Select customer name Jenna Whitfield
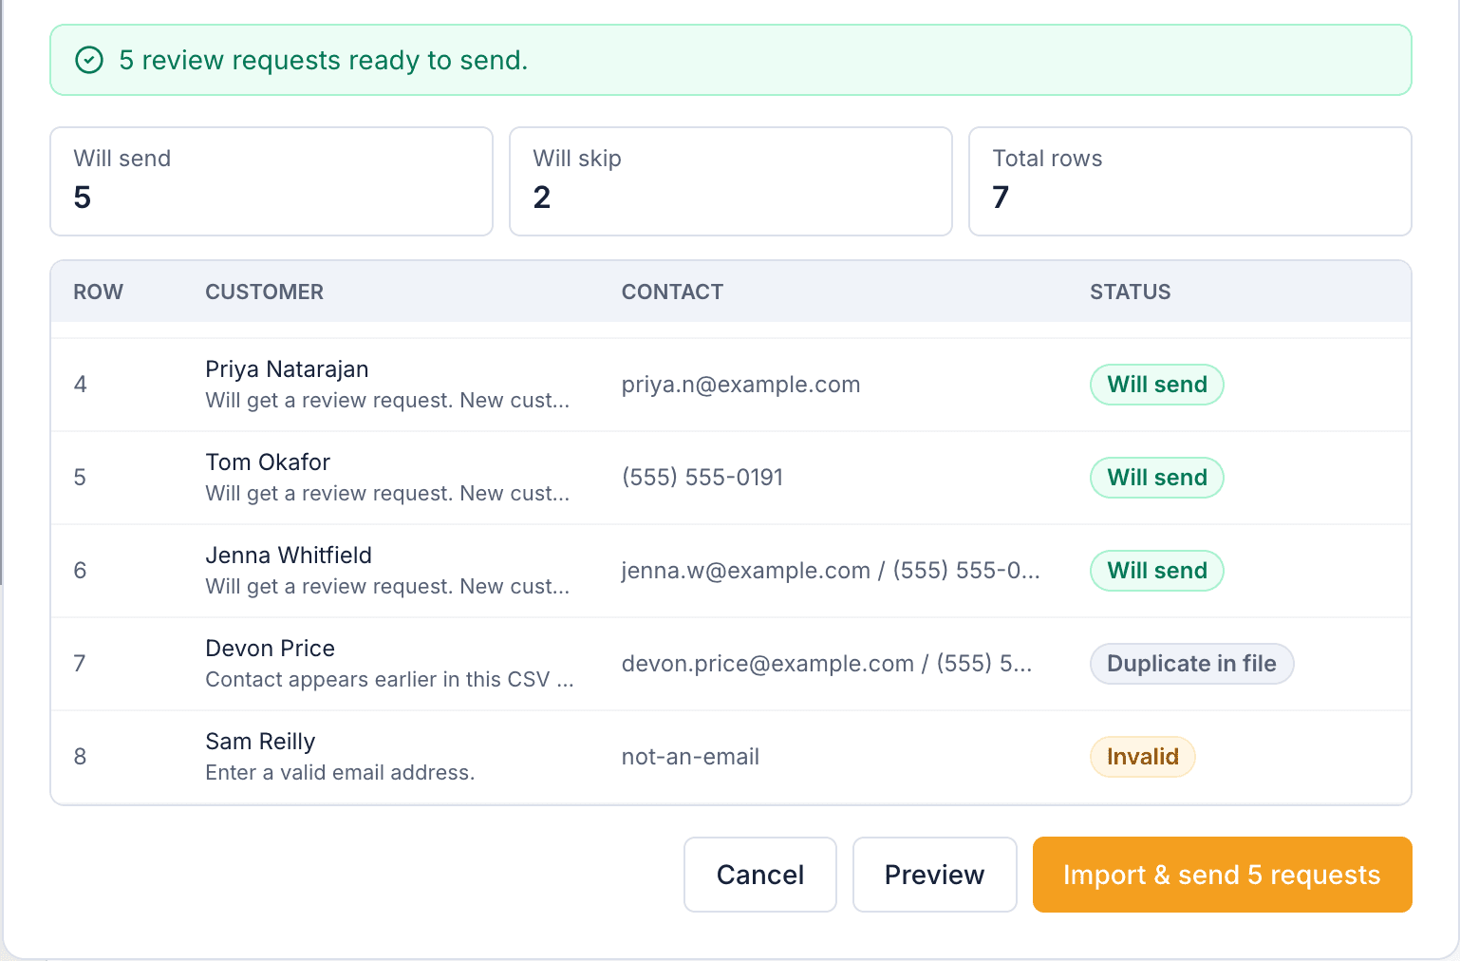1460x961 pixels. 289,556
